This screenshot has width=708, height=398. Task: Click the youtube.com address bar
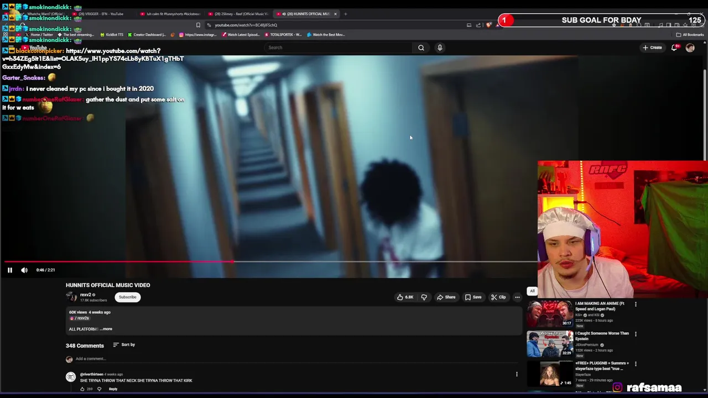tap(332, 25)
